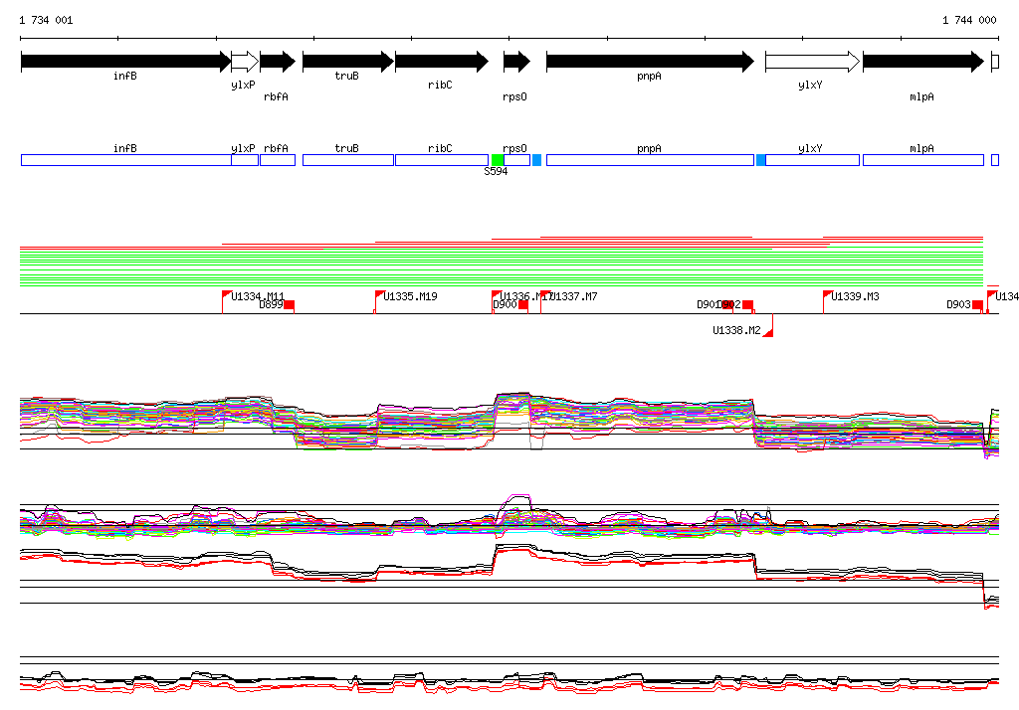Click the mlpA blue outlined segment box
This screenshot has height=710, width=1019.
923,160
